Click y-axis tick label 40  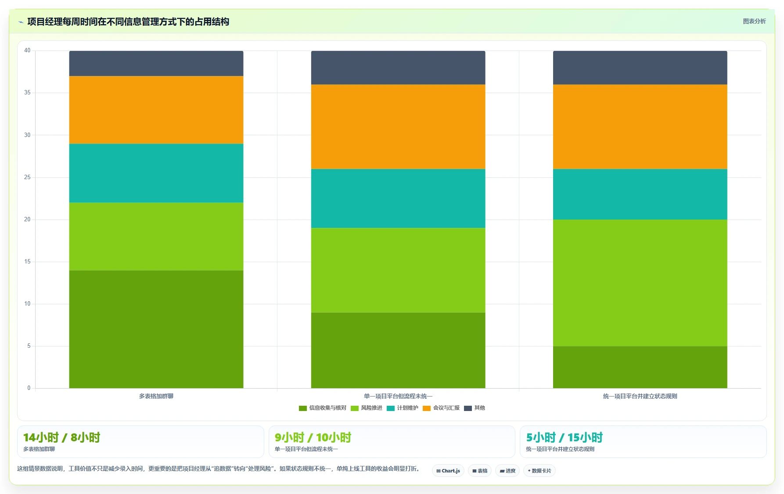[x=27, y=50]
